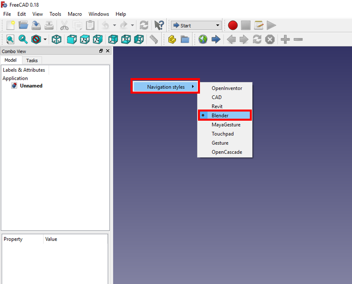Open the Windows menu
This screenshot has height=284, width=352.
[99, 14]
